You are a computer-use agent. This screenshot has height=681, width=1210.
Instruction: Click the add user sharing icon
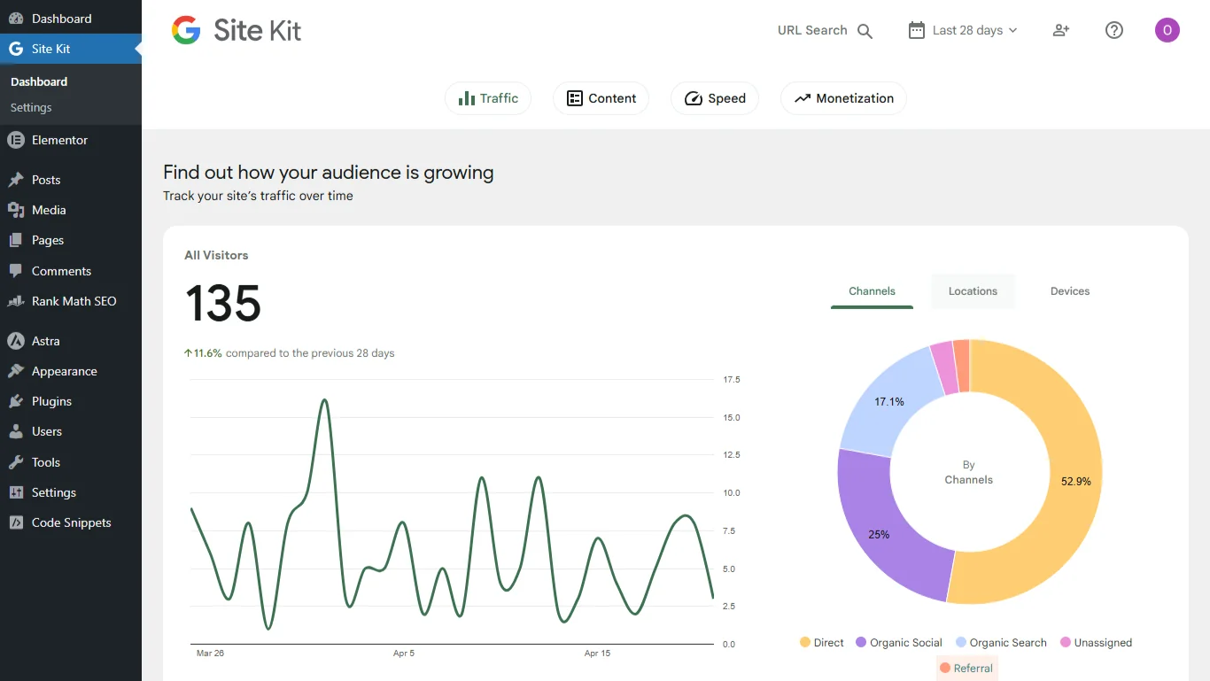pos(1061,30)
